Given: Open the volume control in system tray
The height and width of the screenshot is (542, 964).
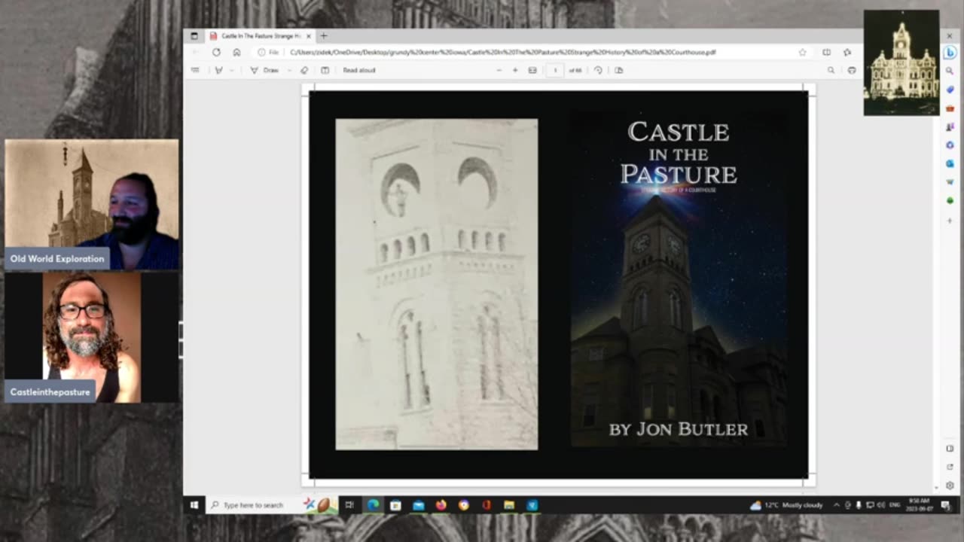Looking at the screenshot, I should point(881,505).
